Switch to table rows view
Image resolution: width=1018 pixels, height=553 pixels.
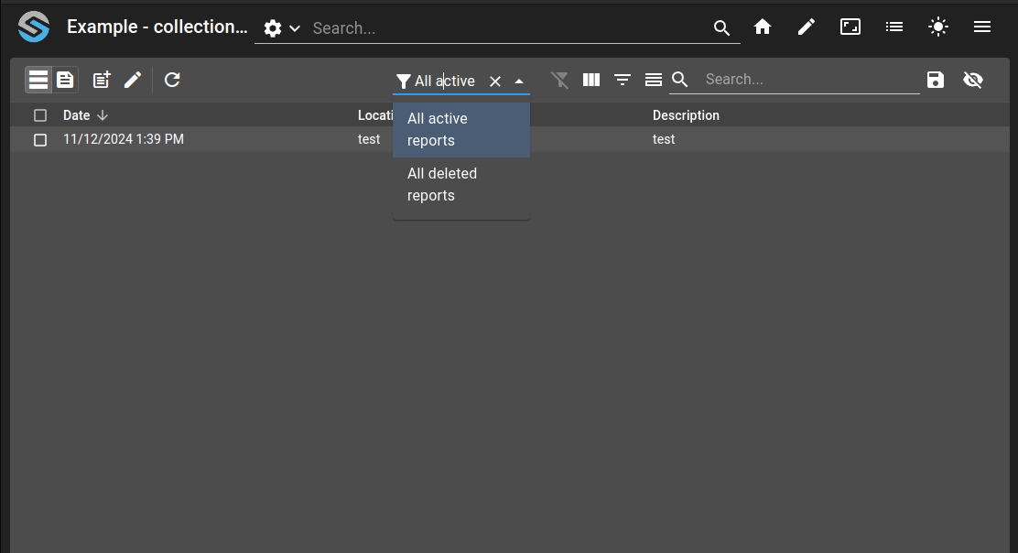pos(38,80)
